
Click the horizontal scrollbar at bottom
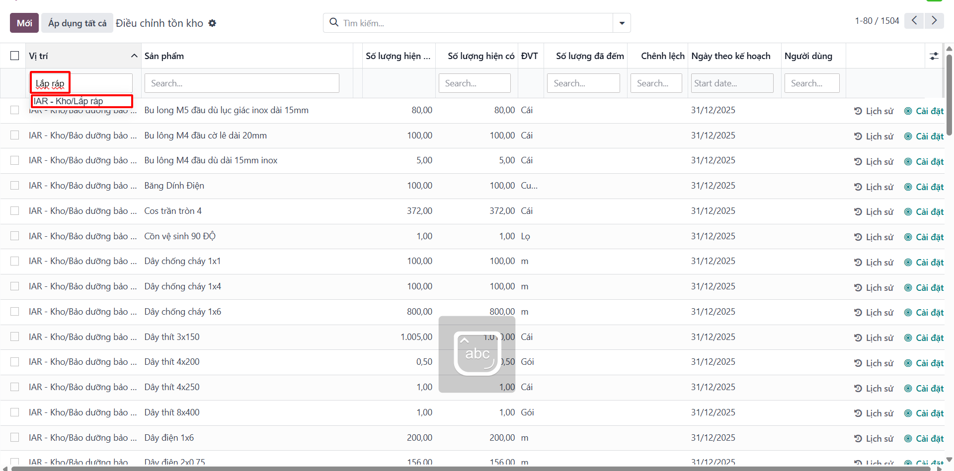tap(471, 468)
